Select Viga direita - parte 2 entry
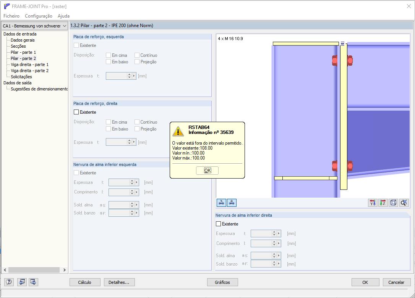Screen dimensions: 415x298 click(30, 70)
